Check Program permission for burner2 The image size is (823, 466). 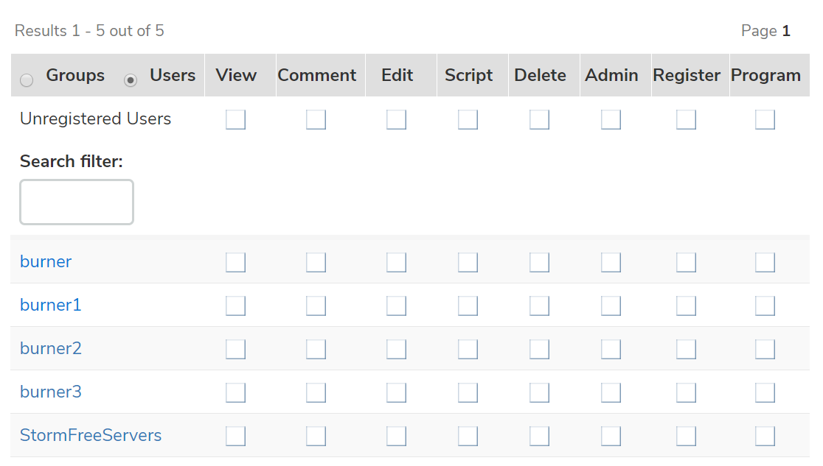click(765, 349)
